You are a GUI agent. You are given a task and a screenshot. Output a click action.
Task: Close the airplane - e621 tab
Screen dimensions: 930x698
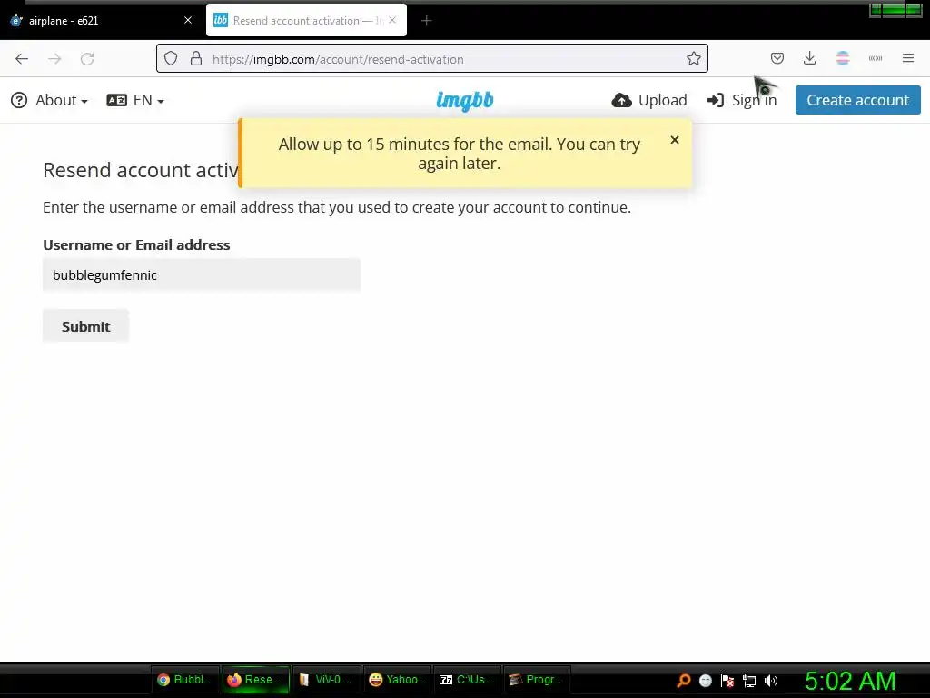click(x=188, y=20)
